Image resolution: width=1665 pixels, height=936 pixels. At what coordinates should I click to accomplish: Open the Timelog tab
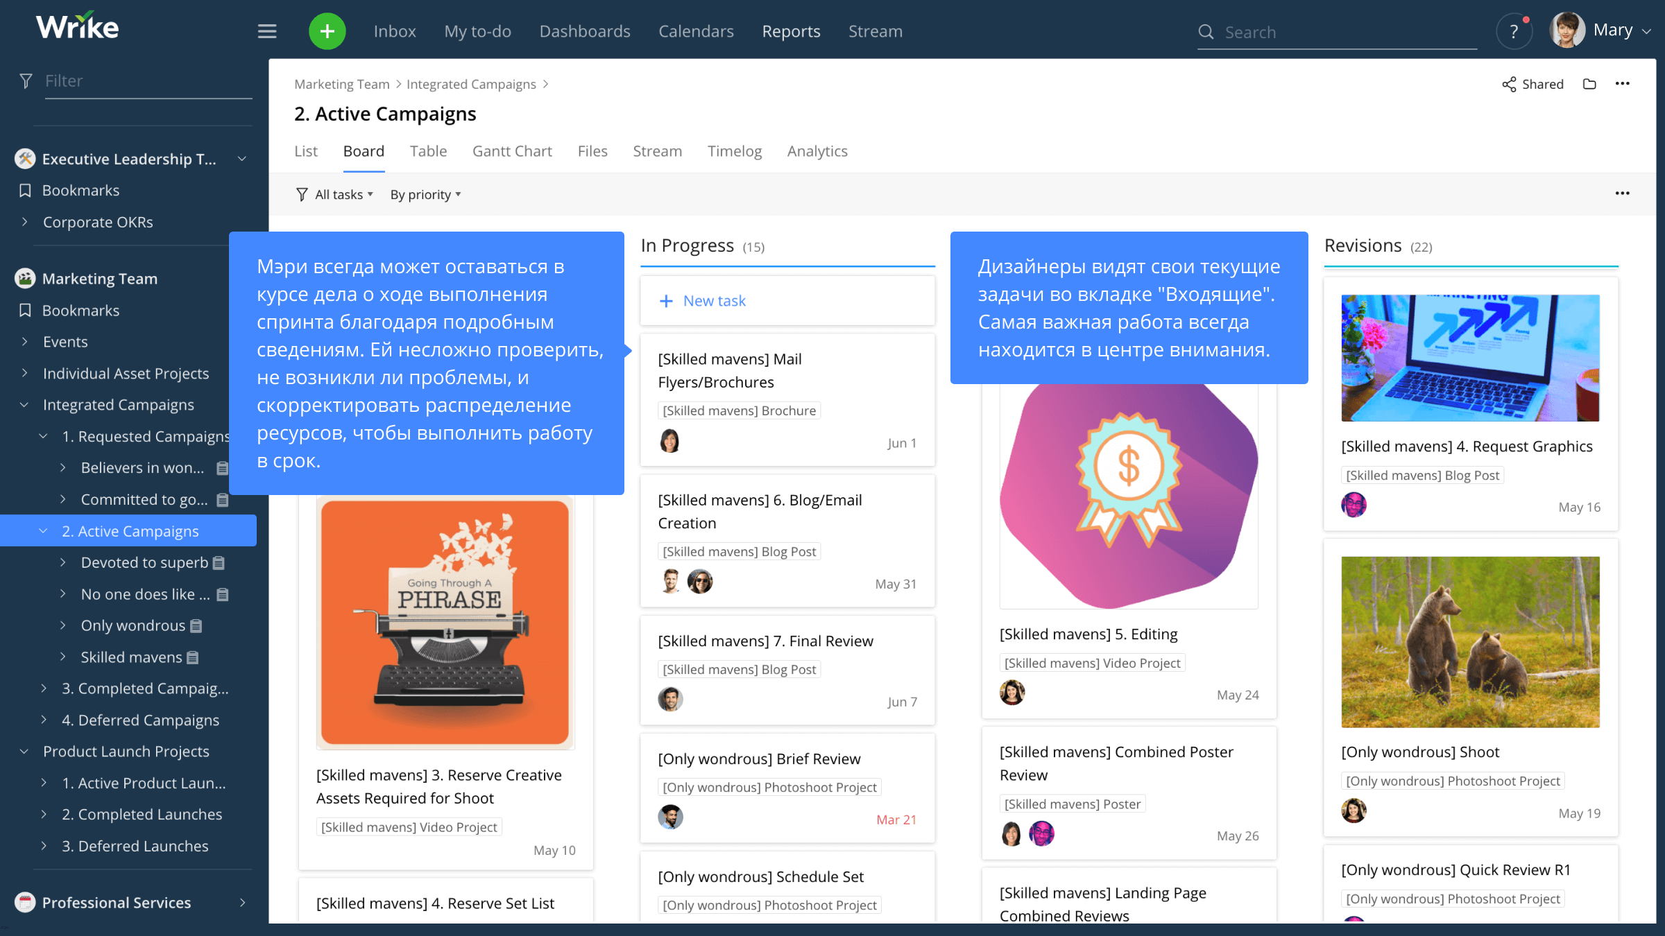[735, 151]
